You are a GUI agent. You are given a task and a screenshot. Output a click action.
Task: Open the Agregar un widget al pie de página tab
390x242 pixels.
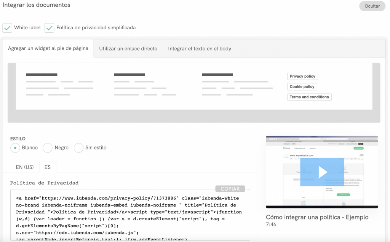coord(48,48)
